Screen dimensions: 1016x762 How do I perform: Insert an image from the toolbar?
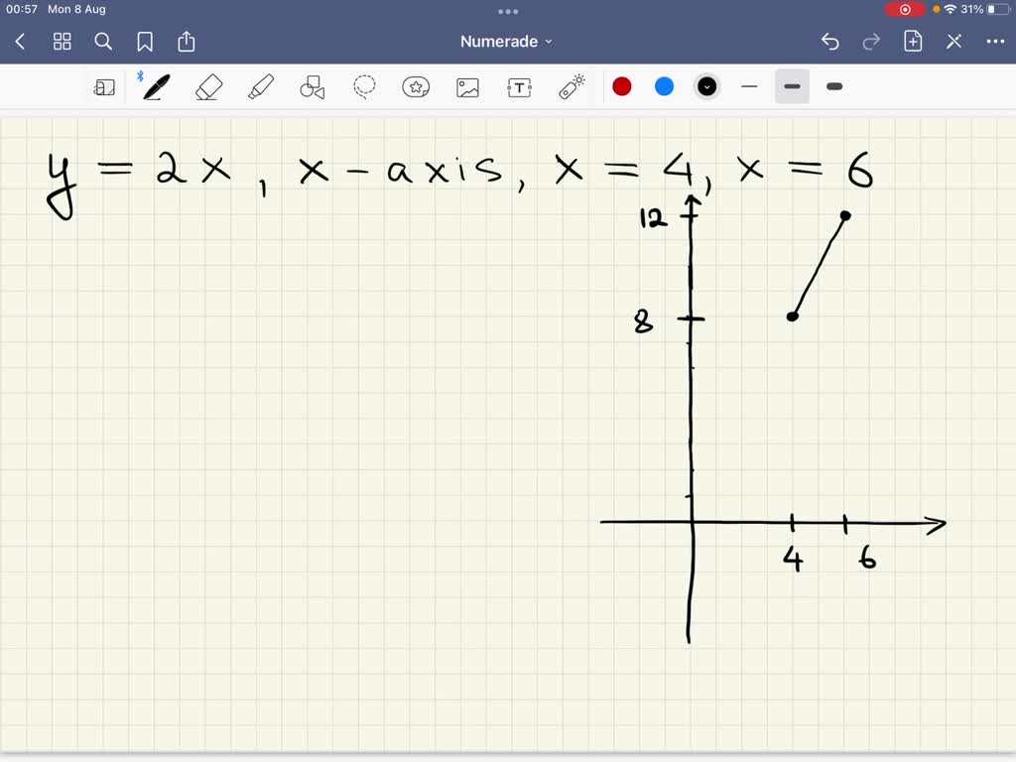[x=467, y=86]
